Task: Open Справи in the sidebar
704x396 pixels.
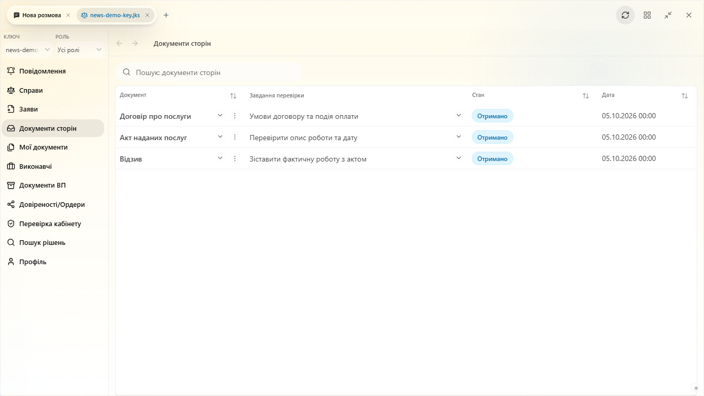Action: pyautogui.click(x=53, y=90)
